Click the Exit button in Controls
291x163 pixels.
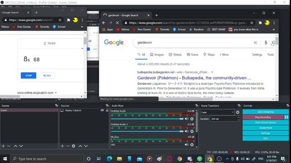tap(266, 139)
